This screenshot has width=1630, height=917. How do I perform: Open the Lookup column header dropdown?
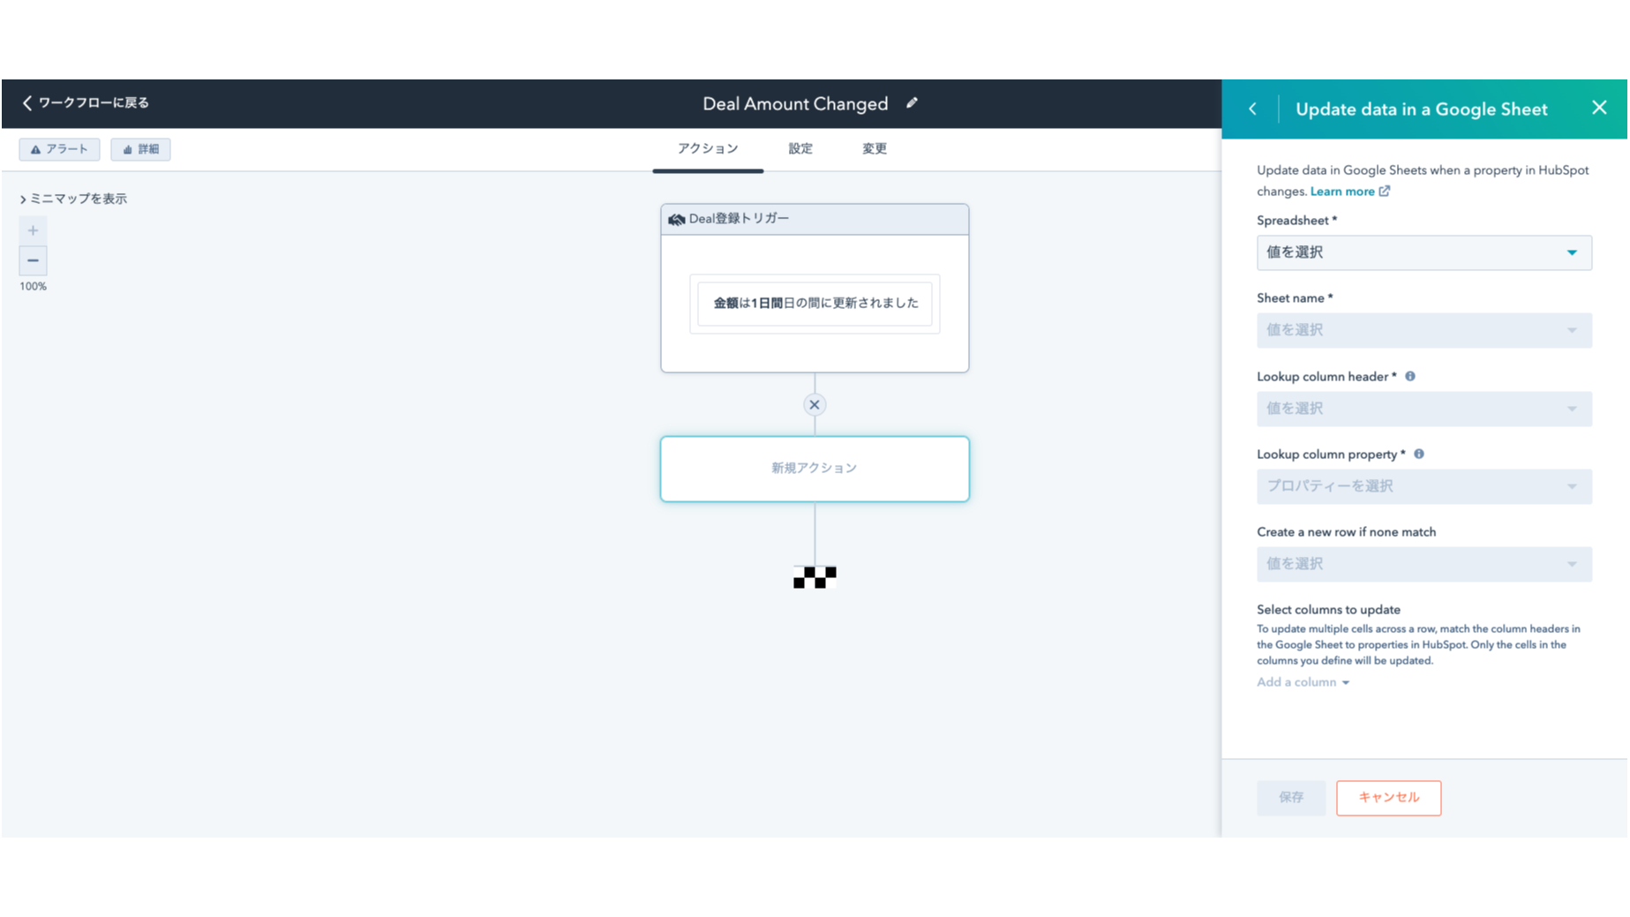pyautogui.click(x=1423, y=409)
